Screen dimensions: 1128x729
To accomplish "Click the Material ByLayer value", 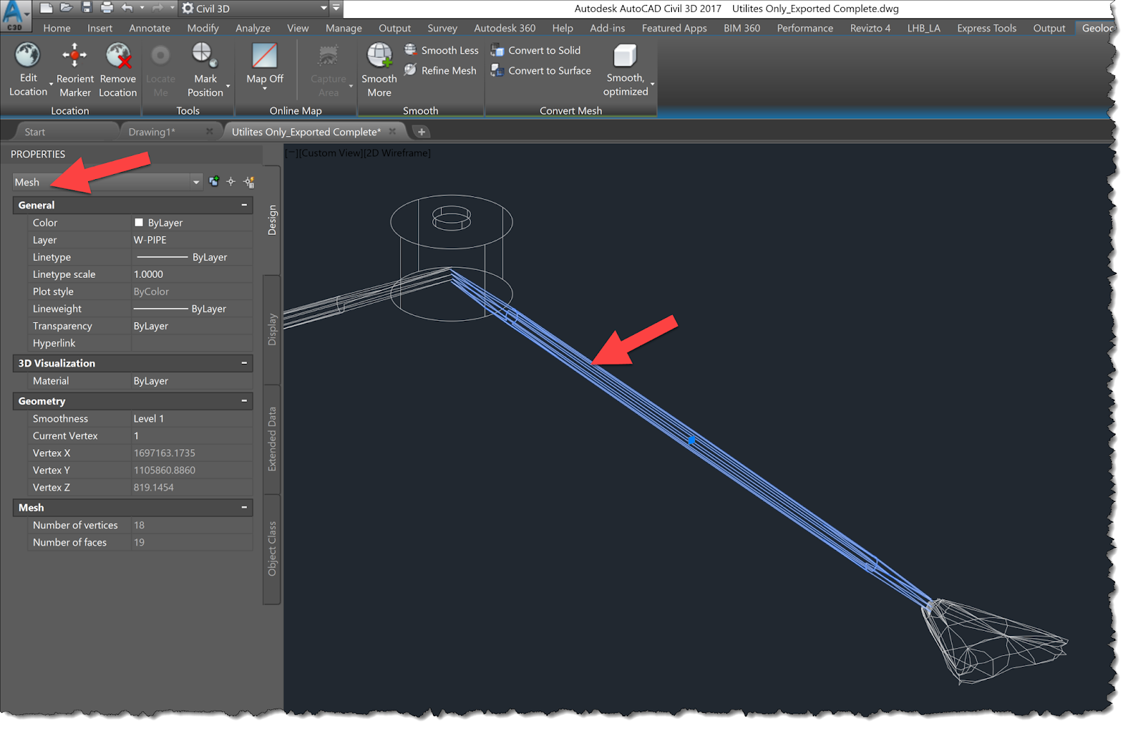I will pyautogui.click(x=151, y=381).
